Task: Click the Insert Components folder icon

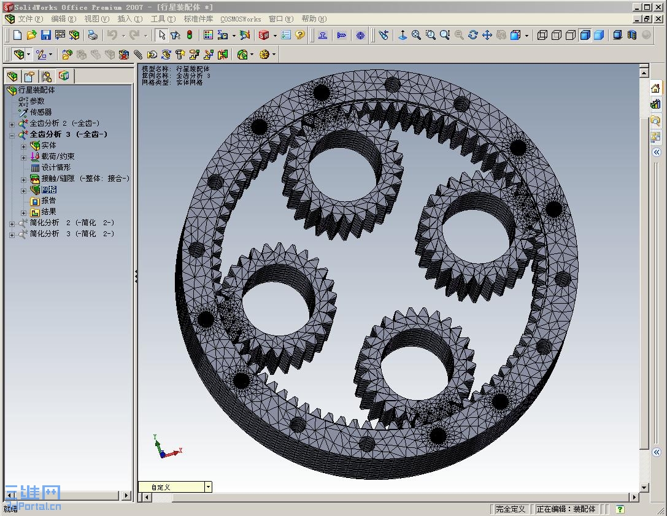Action: pyautogui.click(x=67, y=55)
